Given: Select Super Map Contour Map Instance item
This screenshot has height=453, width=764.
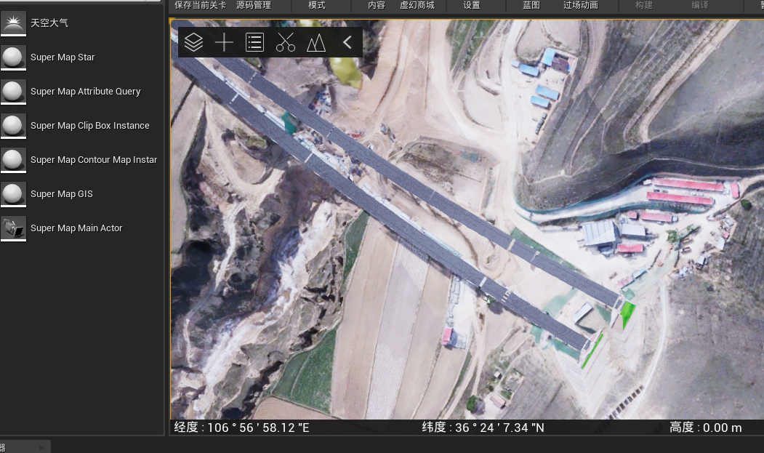Looking at the screenshot, I should tap(93, 160).
